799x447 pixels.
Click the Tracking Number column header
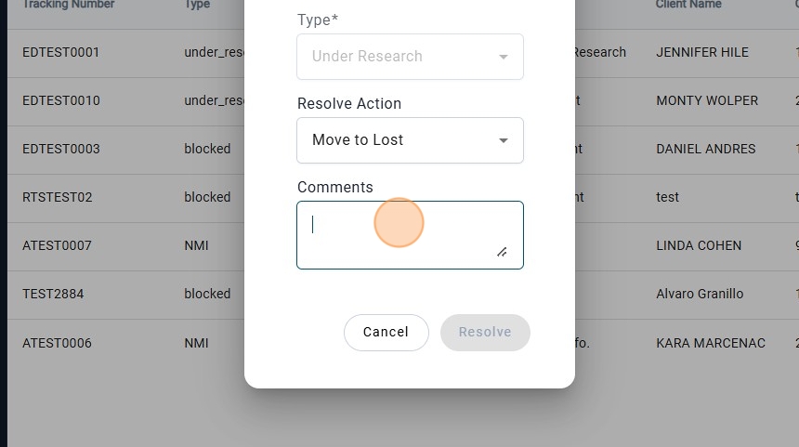[x=68, y=5]
